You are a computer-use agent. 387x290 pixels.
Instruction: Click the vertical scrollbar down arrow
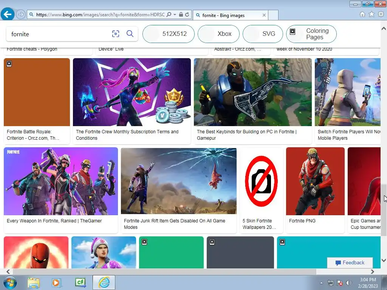(384, 260)
